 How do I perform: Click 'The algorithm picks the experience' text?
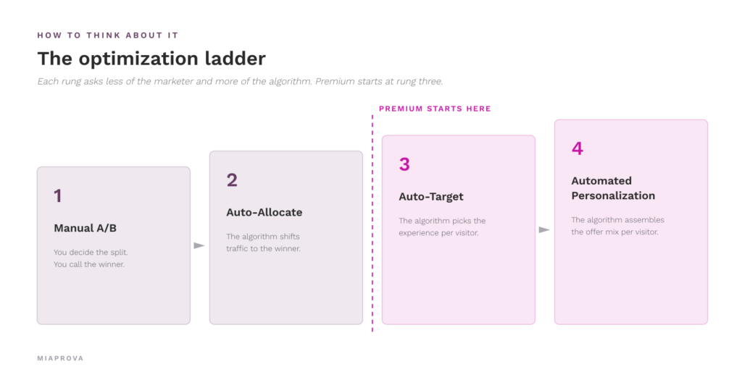[x=442, y=227]
